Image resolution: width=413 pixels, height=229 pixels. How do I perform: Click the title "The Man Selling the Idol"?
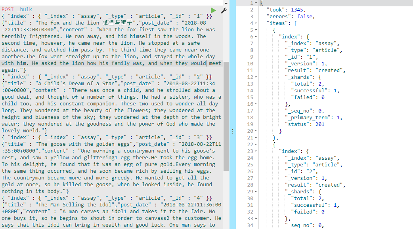(x=75, y=204)
